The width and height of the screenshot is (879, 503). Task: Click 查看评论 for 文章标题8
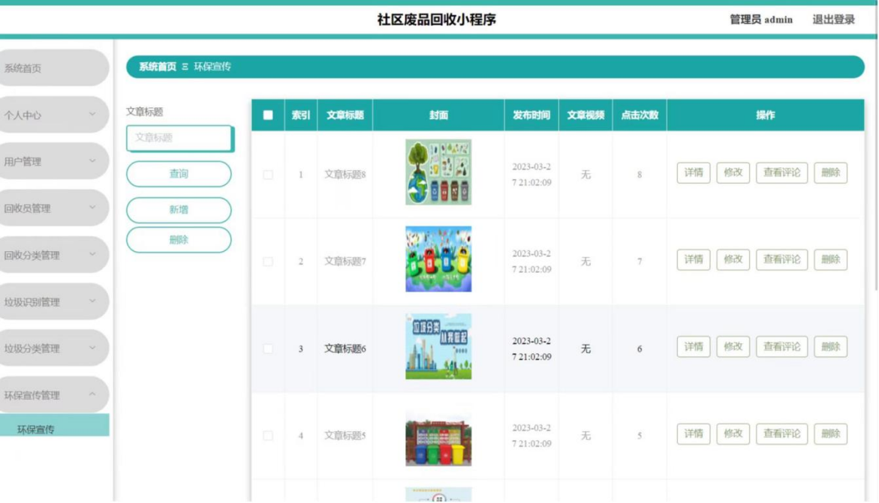[782, 172]
